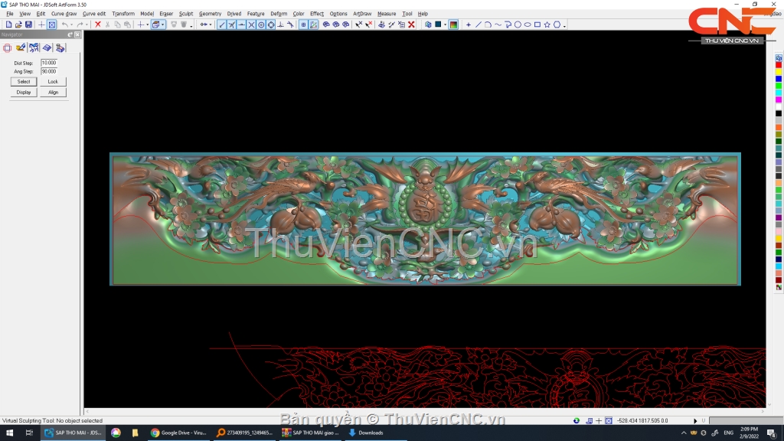The width and height of the screenshot is (784, 441).
Task: Open the Curve draw menu
Action: click(x=64, y=14)
